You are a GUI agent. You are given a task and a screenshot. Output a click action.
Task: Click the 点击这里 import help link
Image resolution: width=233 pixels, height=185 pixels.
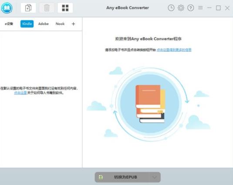pyautogui.click(x=20, y=93)
